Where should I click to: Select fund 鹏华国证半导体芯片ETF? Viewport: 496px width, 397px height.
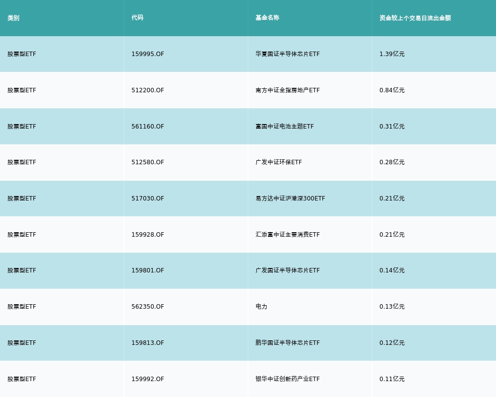pyautogui.click(x=288, y=343)
